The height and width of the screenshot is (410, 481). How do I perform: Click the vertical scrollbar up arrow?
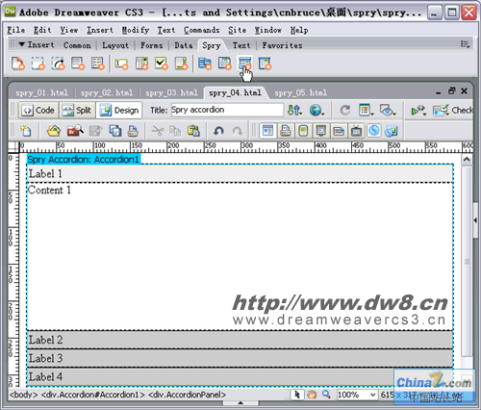point(467,160)
